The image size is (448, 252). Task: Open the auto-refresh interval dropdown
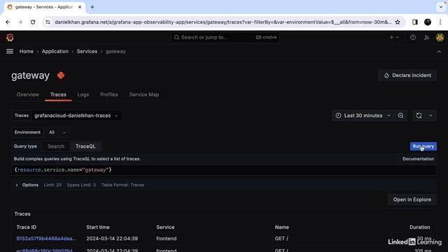(x=431, y=115)
